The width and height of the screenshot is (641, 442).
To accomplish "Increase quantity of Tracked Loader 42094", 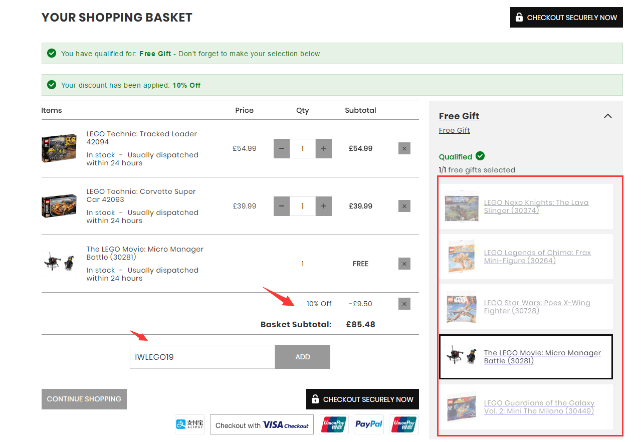I will pos(324,149).
